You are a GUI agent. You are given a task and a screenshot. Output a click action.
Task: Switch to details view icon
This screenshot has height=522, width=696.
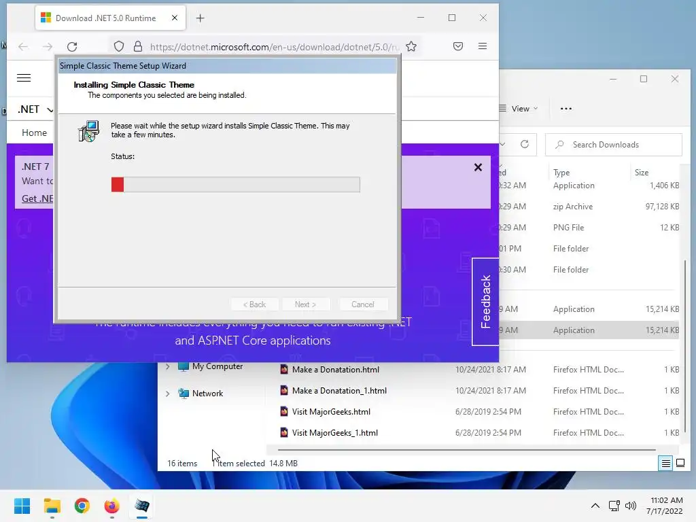coord(666,464)
